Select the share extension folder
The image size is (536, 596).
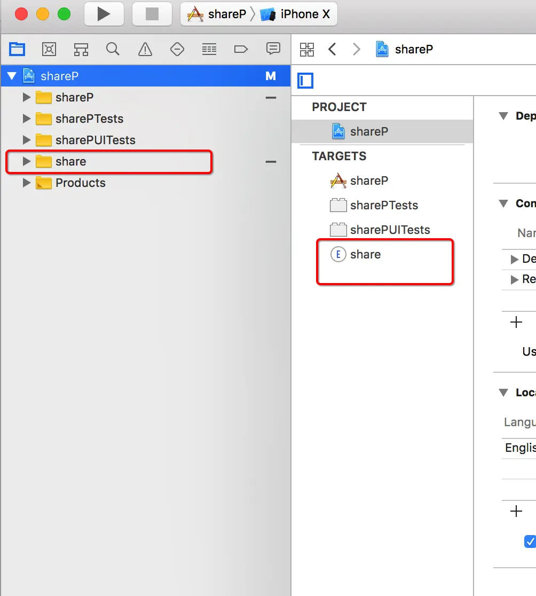146,161
